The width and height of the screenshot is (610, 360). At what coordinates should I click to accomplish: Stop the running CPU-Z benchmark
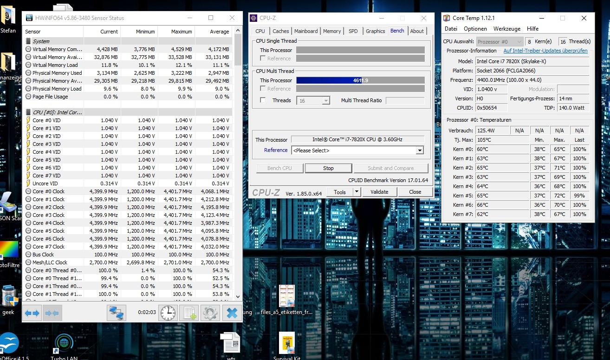328,168
